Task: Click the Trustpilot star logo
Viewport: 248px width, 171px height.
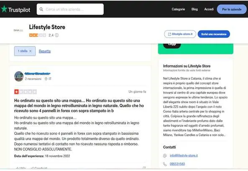Action: coord(4,9)
